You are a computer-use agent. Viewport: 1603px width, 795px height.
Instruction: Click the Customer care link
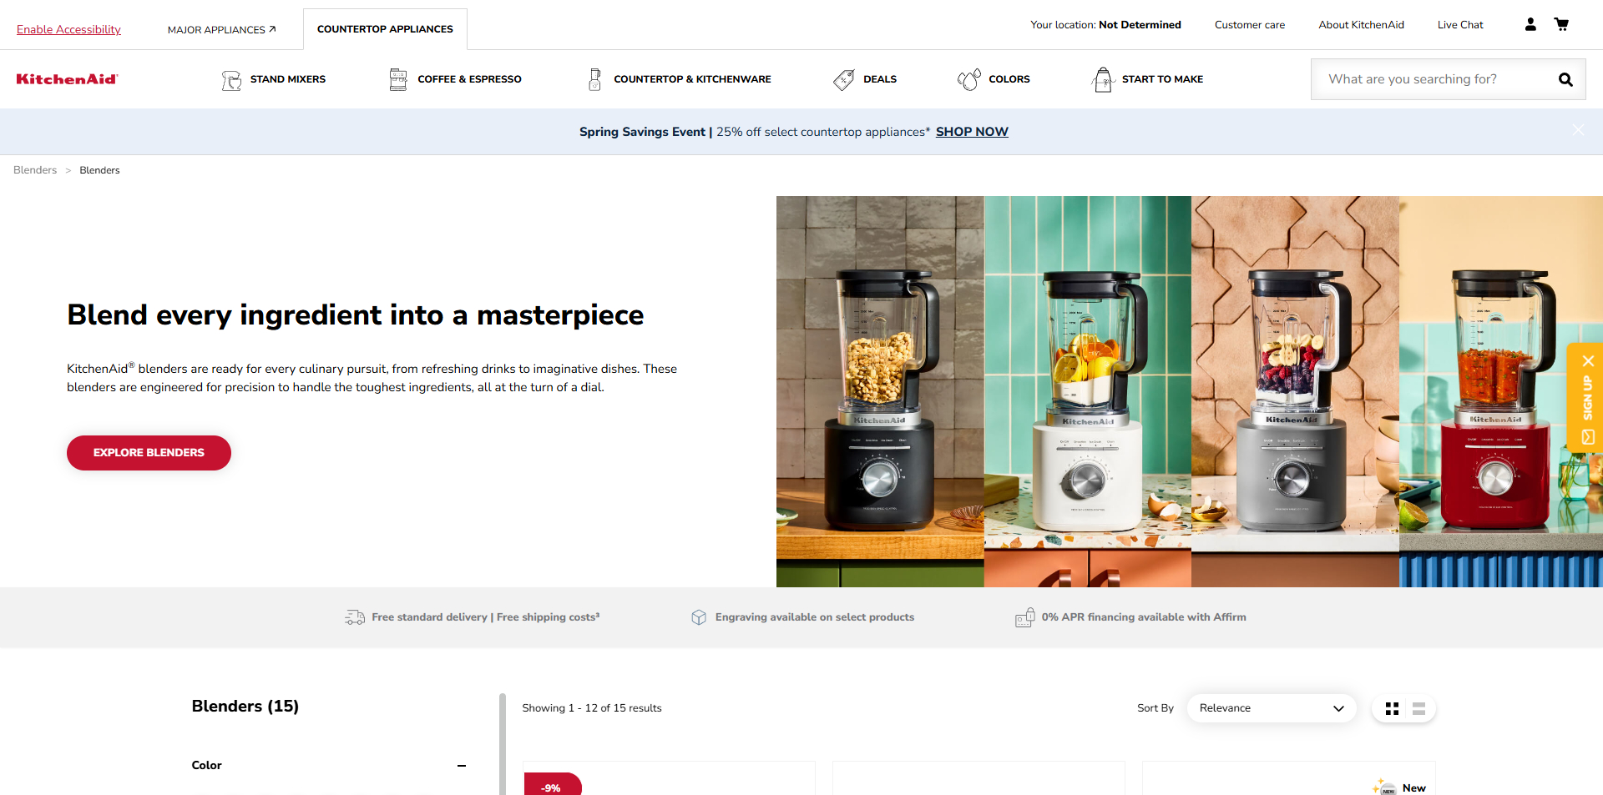point(1250,25)
